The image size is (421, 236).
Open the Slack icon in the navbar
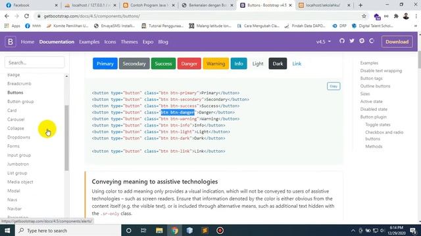(x=362, y=41)
